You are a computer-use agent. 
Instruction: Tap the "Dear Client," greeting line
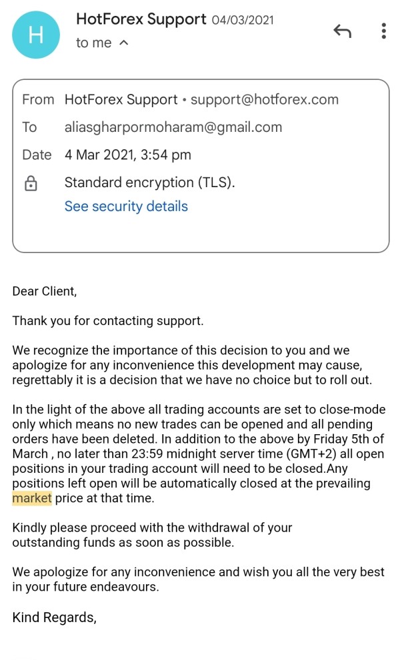click(45, 291)
